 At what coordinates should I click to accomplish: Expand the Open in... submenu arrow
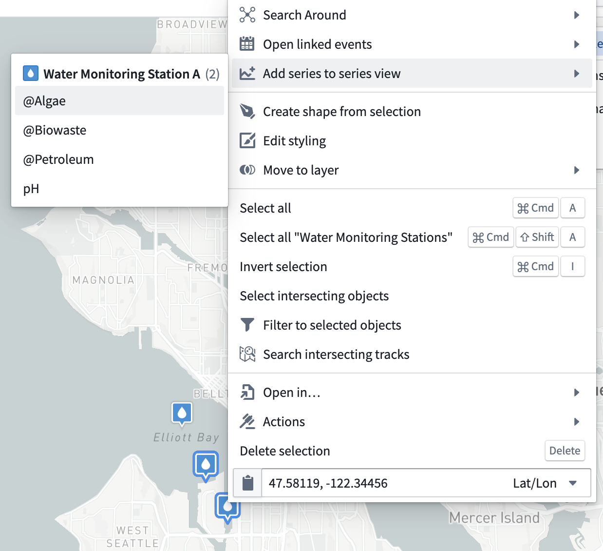point(577,393)
